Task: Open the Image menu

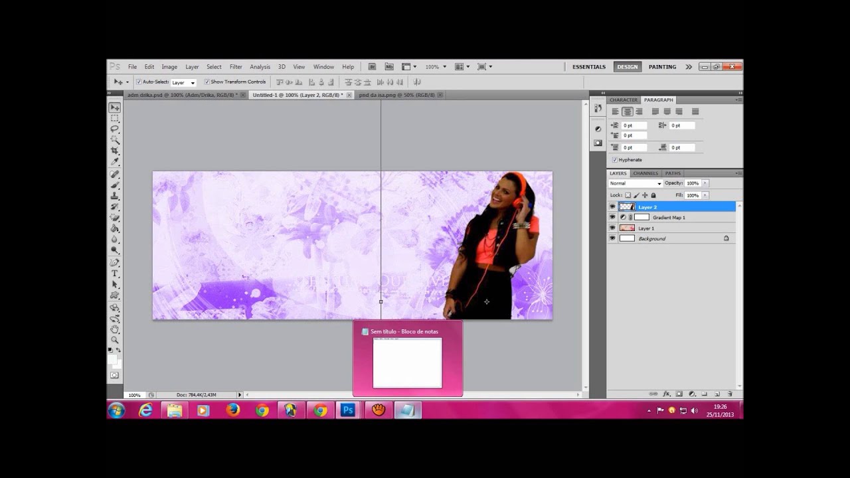Action: [169, 67]
